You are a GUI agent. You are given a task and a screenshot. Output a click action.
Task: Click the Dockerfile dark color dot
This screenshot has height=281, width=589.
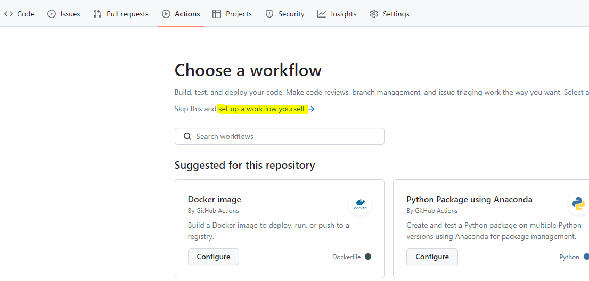[368, 257]
